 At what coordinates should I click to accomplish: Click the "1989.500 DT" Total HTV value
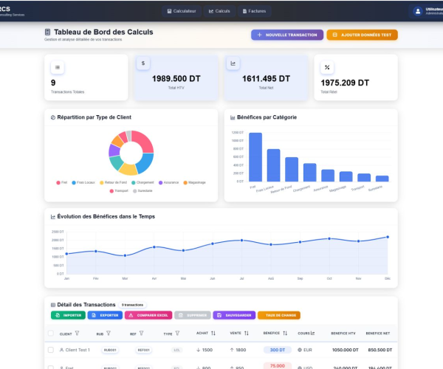[x=176, y=78]
